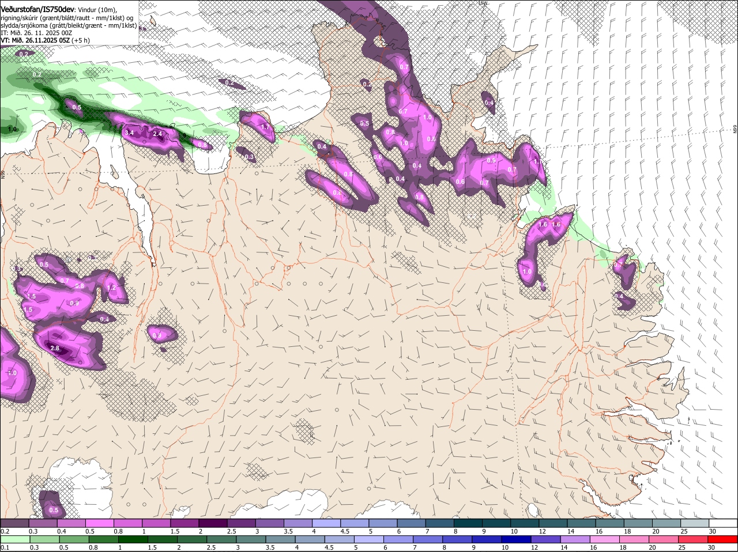The width and height of the screenshot is (738, 552).
Task: Pick snow scale swatch above 2 label
Action: tap(212, 523)
